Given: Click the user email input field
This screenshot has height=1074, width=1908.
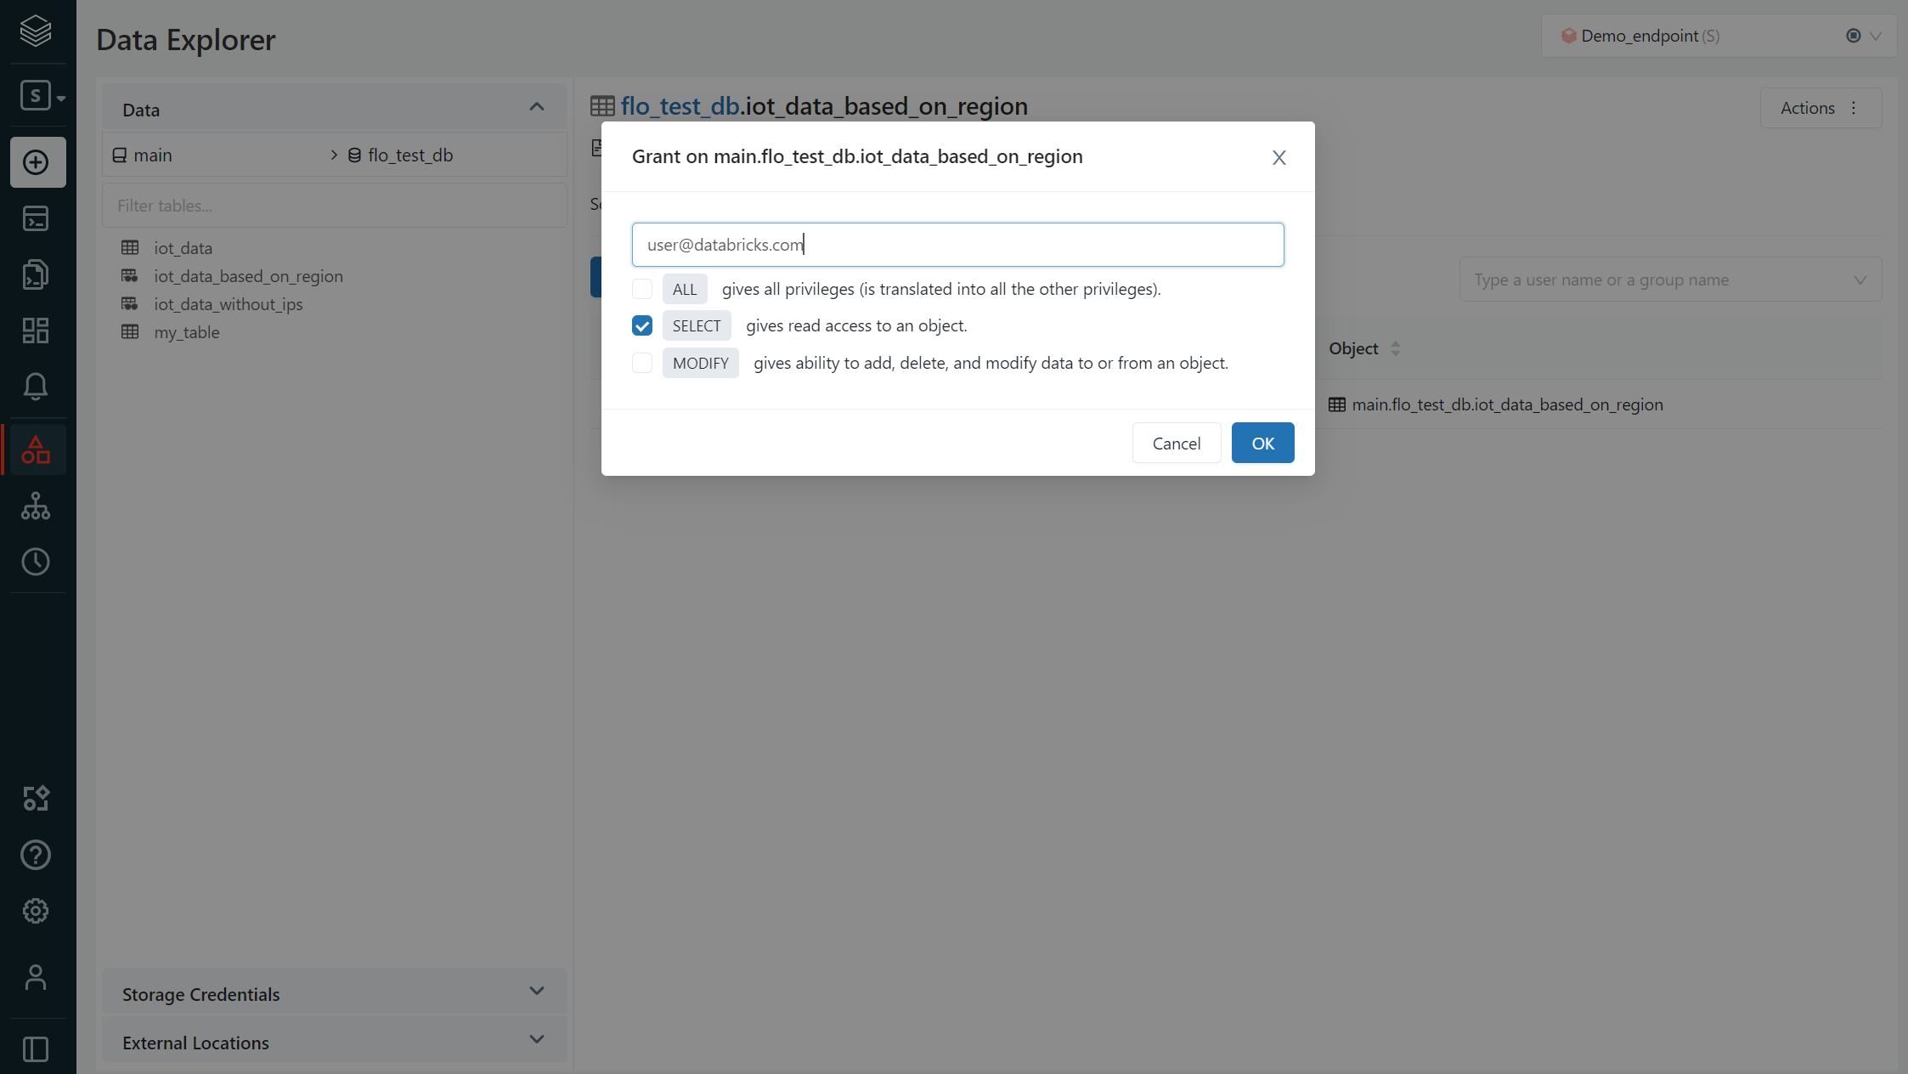Looking at the screenshot, I should tap(957, 245).
